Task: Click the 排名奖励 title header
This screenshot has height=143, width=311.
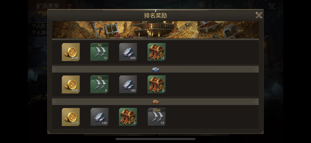Action: pyautogui.click(x=155, y=15)
